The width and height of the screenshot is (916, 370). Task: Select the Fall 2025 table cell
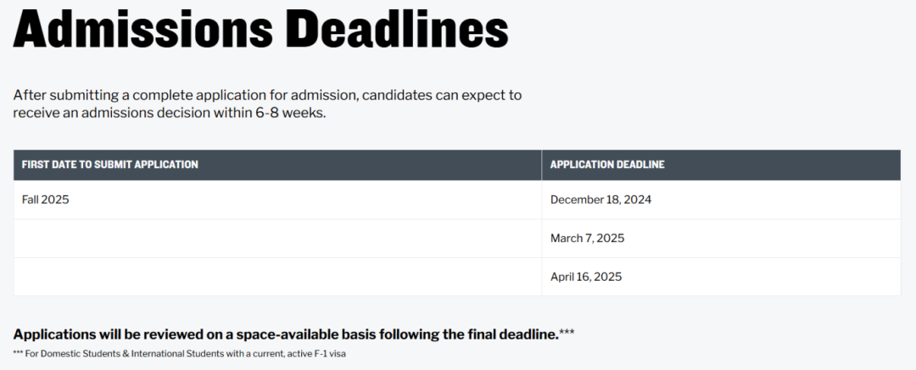277,200
